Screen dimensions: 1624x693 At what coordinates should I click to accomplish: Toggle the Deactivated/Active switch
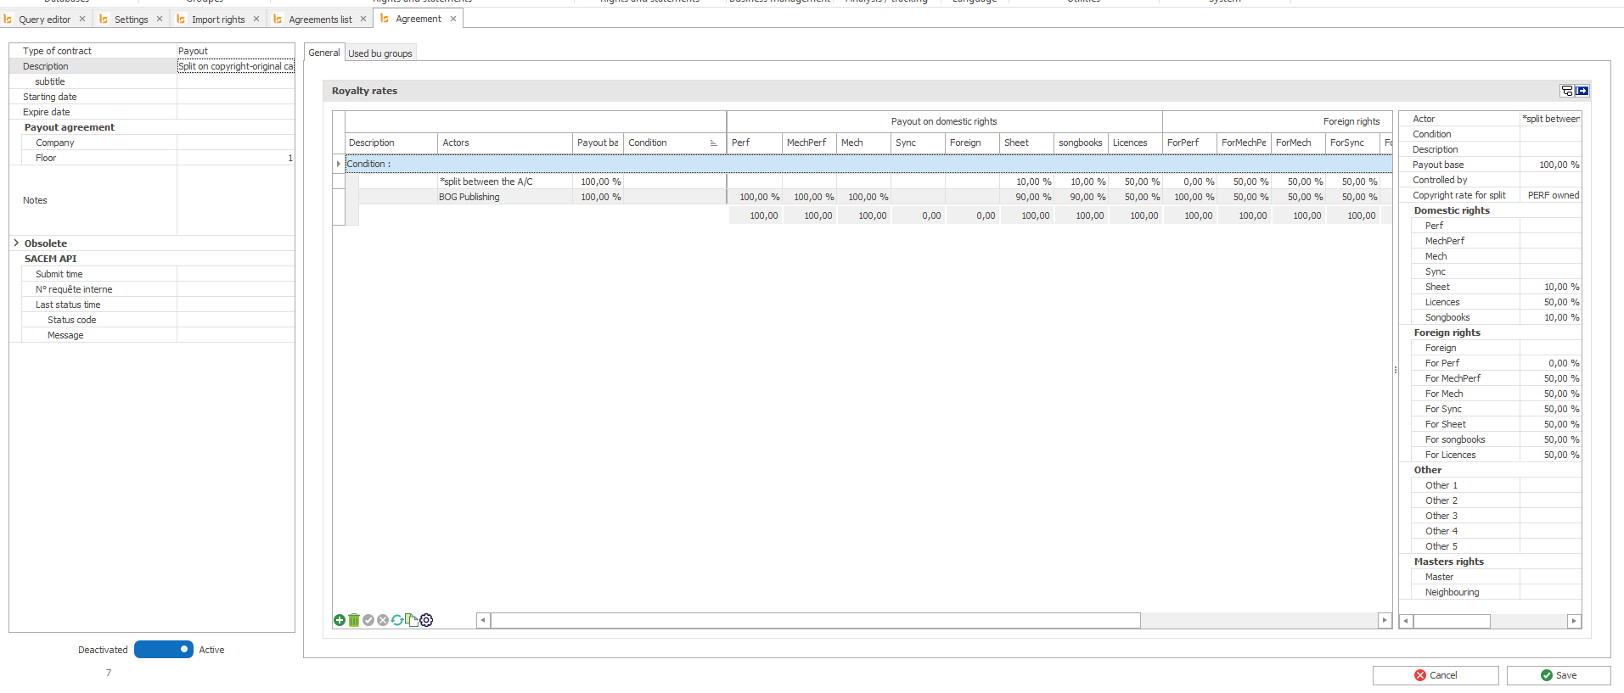pos(164,649)
